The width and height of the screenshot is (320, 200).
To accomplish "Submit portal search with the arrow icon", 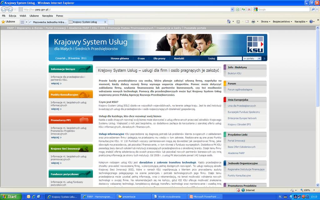I will pyautogui.click(x=264, y=58).
